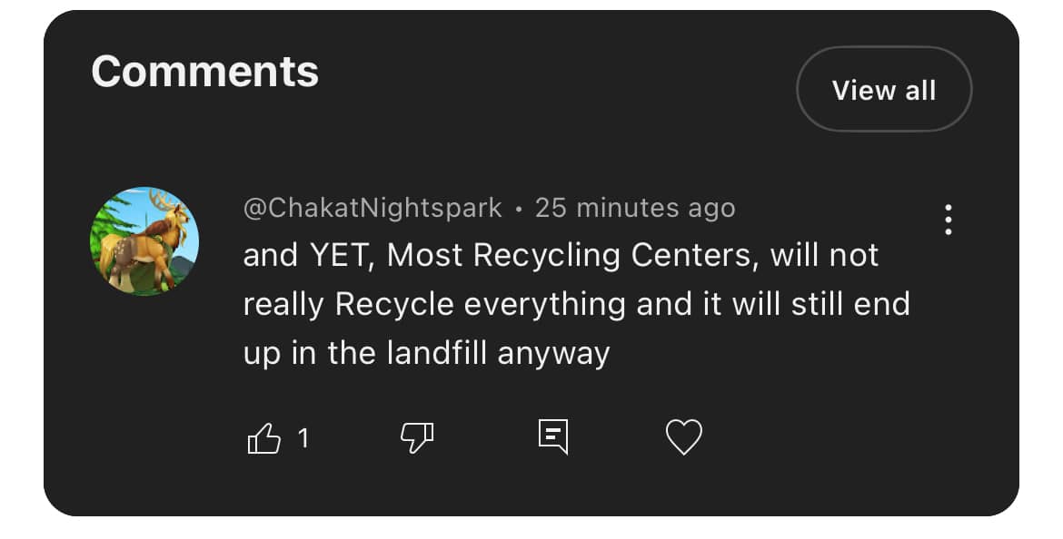Image resolution: width=1063 pixels, height=539 pixels.
Task: Click the "25 minutes ago" timestamp
Action: click(x=634, y=208)
